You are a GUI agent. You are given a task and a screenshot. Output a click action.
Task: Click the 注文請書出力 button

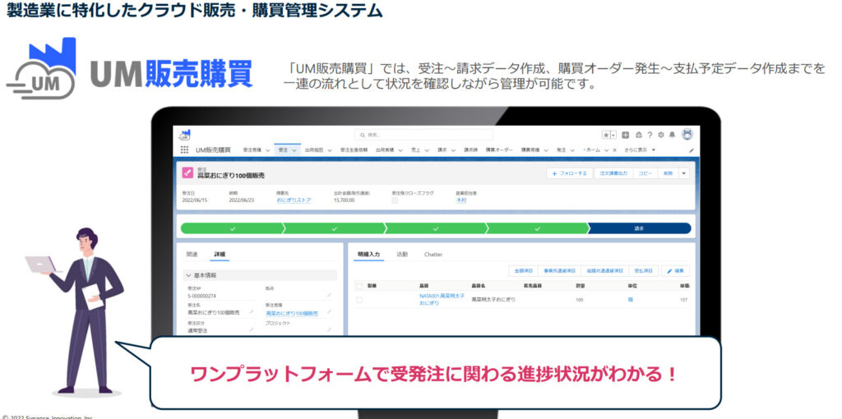tap(613, 173)
